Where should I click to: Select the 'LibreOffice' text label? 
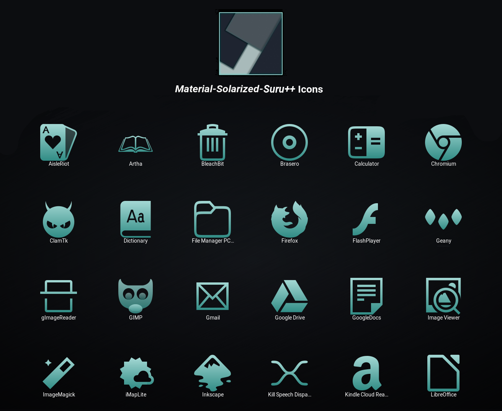[x=443, y=395]
